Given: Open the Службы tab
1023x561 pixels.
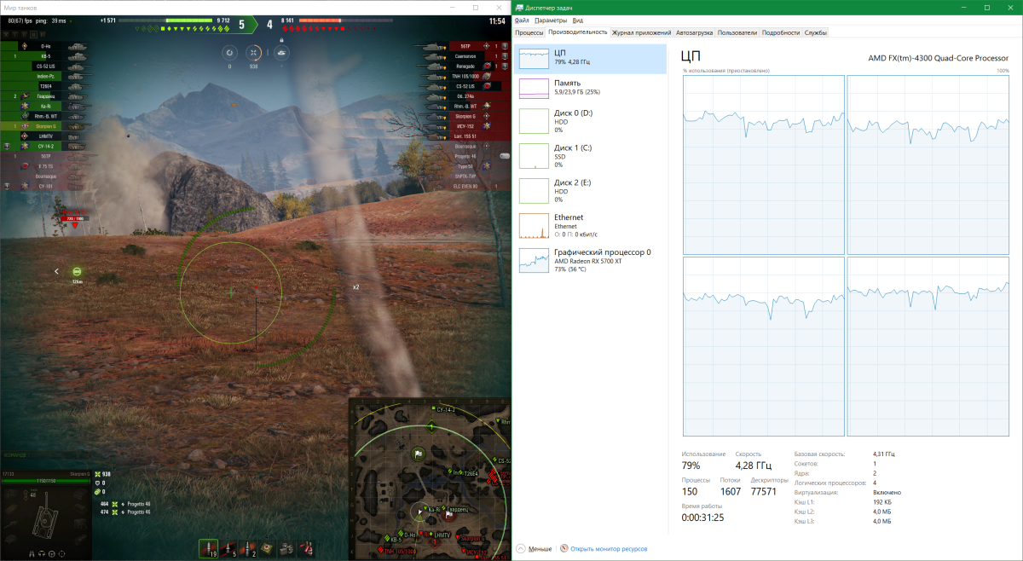Looking at the screenshot, I should pos(816,32).
